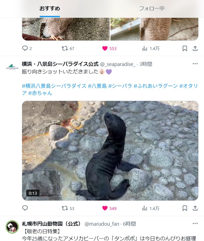The height and width of the screenshot is (241, 204).
Task: Open more options for Sea Paradise post
Action: click(195, 64)
